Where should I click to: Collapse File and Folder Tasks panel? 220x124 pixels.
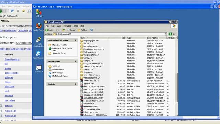pos(75,40)
